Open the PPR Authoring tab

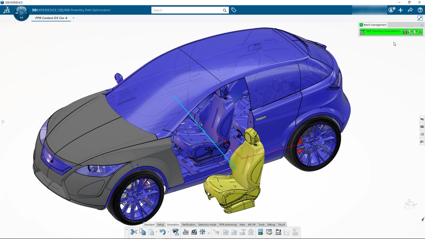[228, 225]
